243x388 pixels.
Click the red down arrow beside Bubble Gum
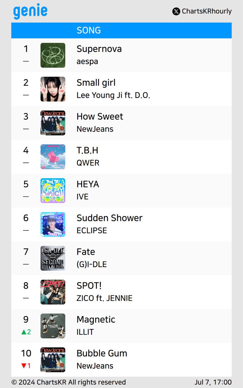point(24,366)
